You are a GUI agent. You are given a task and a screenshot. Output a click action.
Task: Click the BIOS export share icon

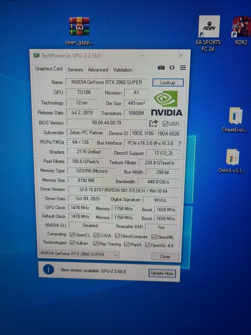[x=153, y=123]
